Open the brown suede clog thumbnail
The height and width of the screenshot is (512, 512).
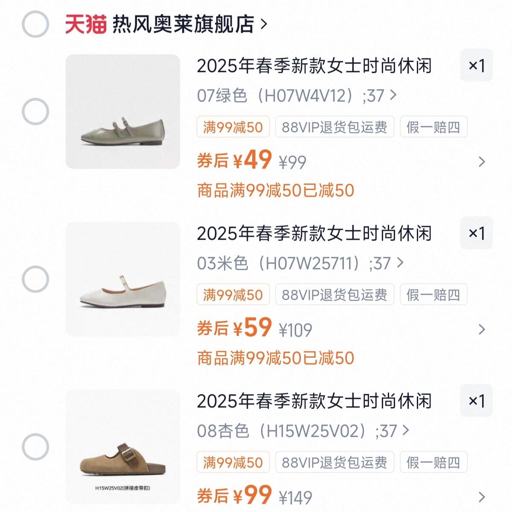(123, 447)
